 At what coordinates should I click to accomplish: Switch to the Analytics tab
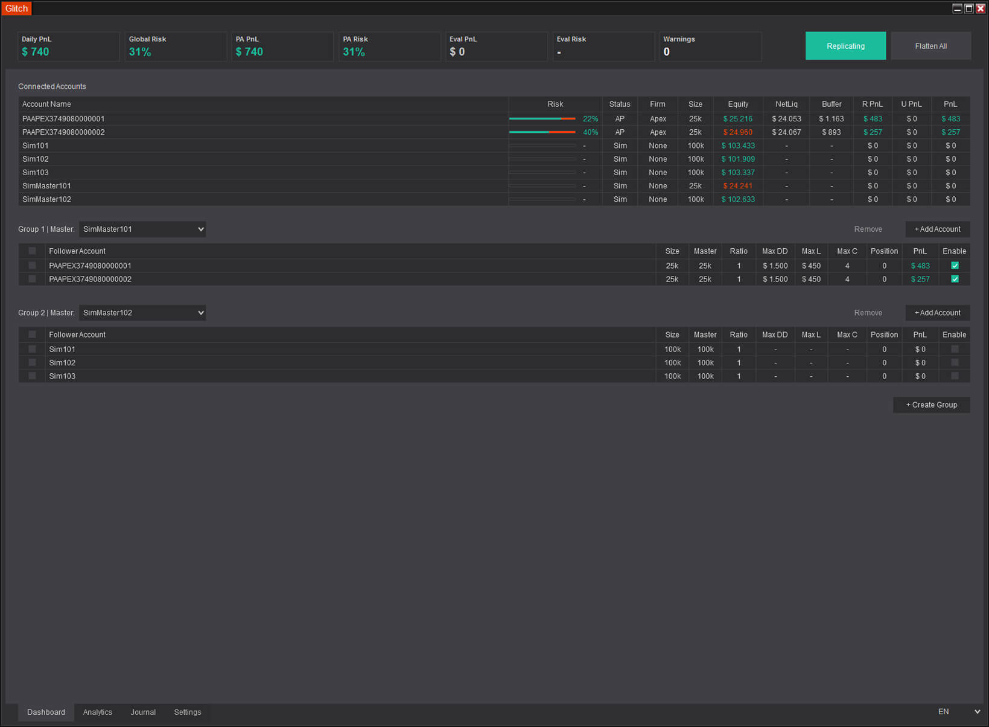[x=97, y=713]
